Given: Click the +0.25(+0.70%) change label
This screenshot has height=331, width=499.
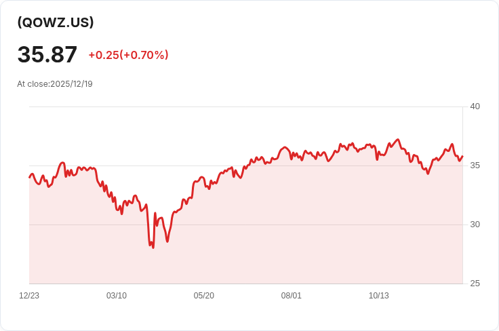Looking at the screenshot, I should click(x=128, y=55).
